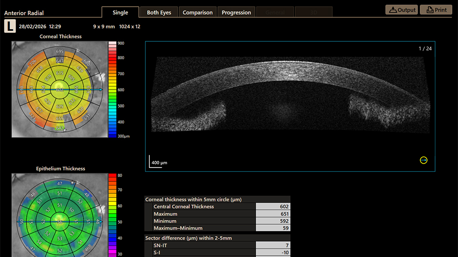Screen dimensions: 458x257
Task: Click the Output button
Action: tap(402, 10)
